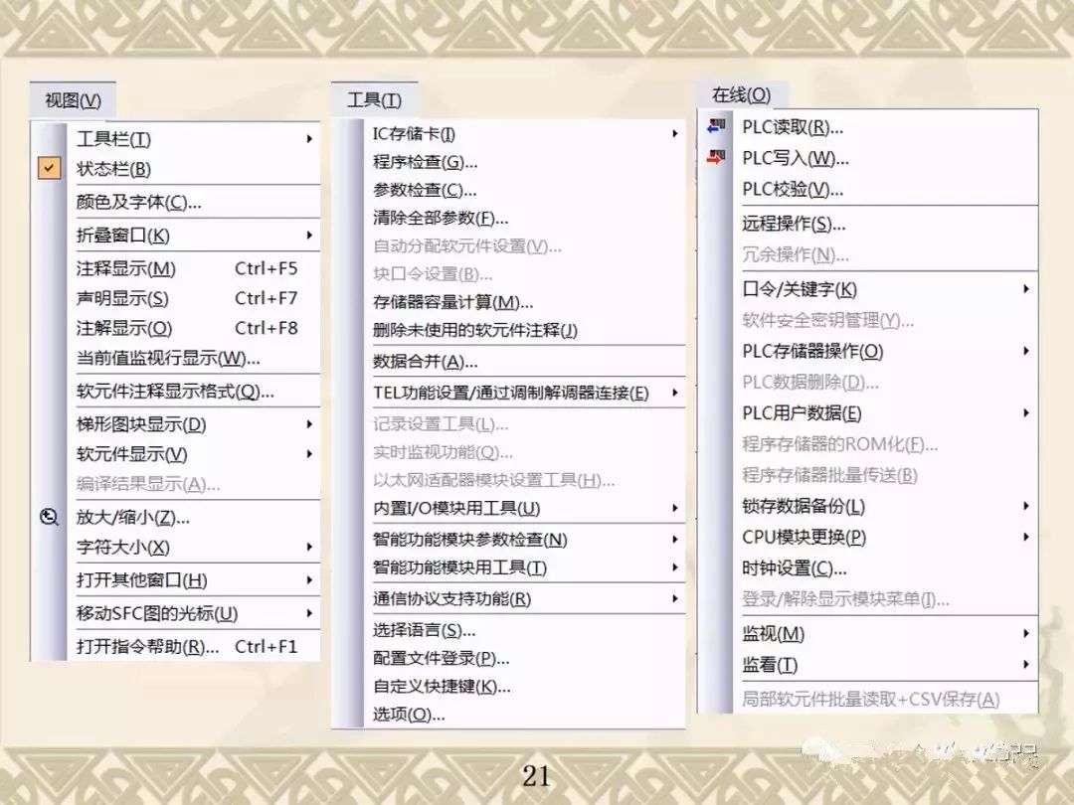Select 选项(O) in the tools menu
This screenshot has height=805, width=1074.
408,715
